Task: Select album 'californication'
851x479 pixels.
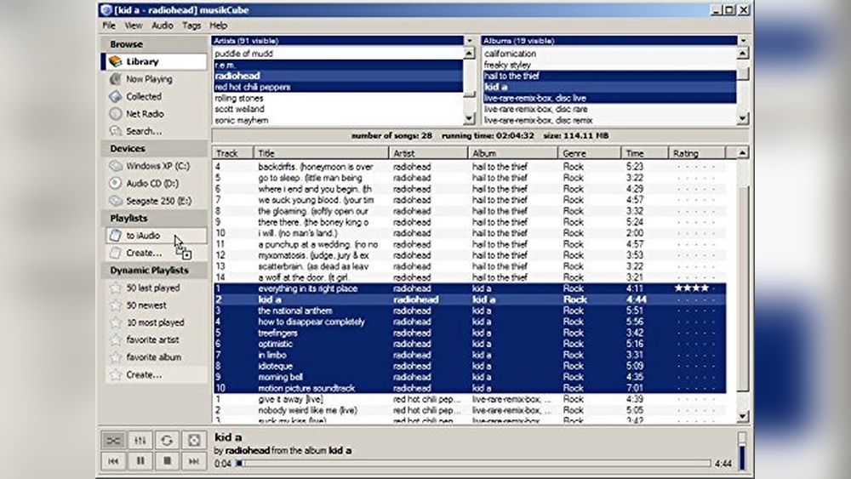Action: tap(609, 54)
